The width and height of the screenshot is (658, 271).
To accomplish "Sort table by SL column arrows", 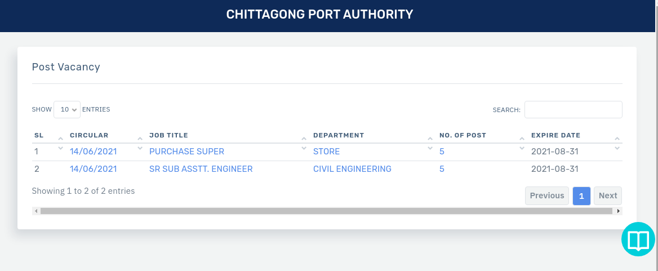I will 61,143.
